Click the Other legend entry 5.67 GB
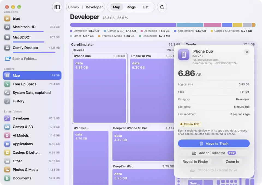The image size is (262, 185). click(x=82, y=36)
